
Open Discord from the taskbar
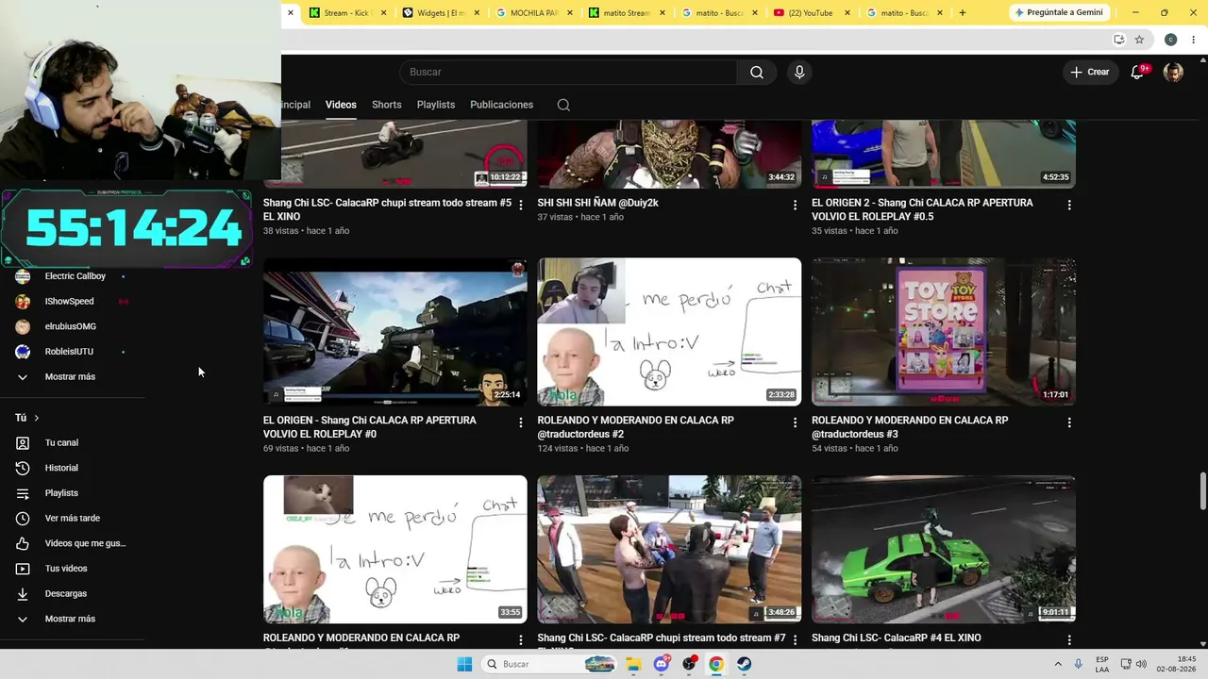[662, 664]
